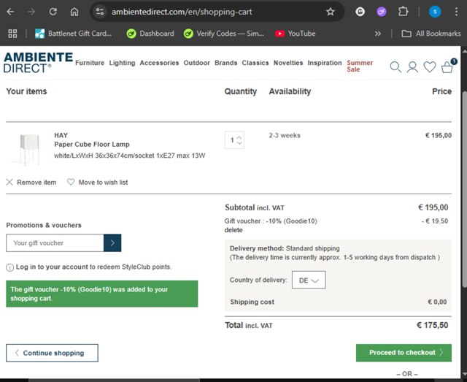Open Chrome three-dot menu
Viewport: 467px width, 382px height.
tap(456, 12)
